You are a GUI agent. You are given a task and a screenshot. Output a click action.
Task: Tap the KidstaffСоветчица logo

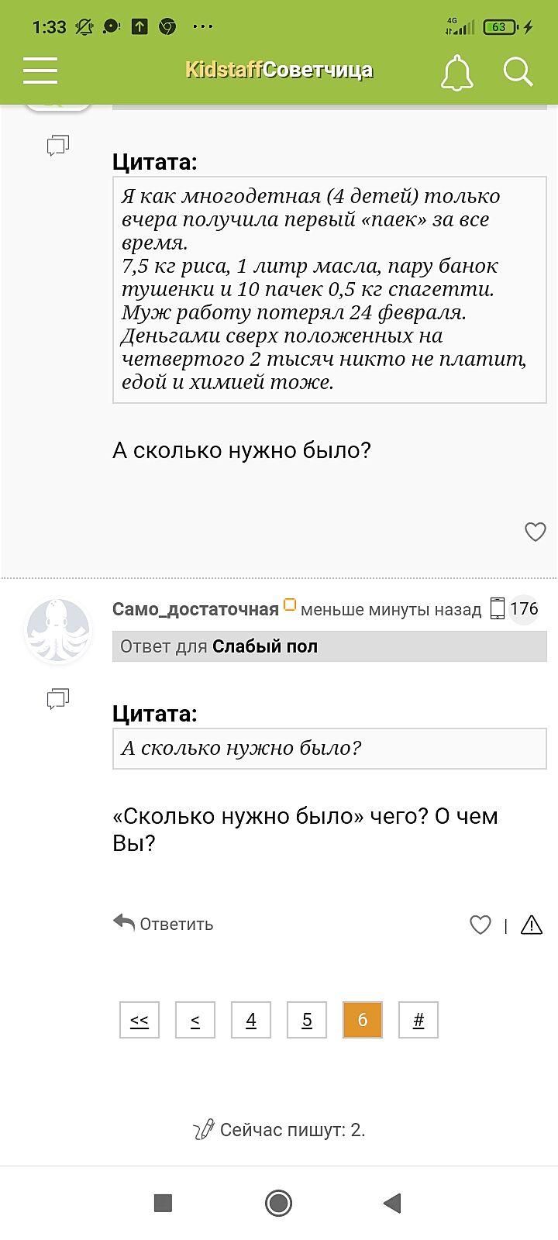pos(279,71)
